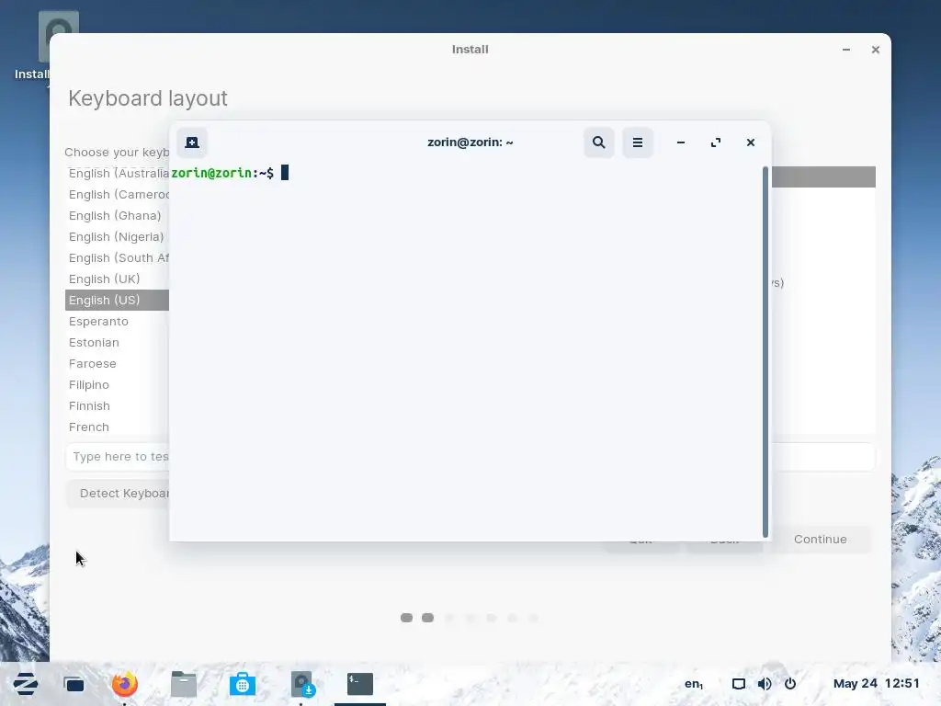
Task: Open the Zorin start menu
Action: click(26, 684)
